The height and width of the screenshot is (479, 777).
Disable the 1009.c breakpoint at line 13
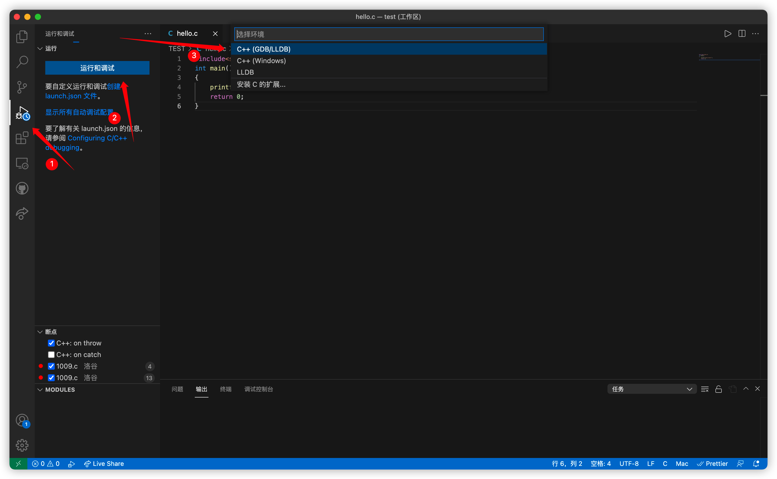tap(51, 378)
